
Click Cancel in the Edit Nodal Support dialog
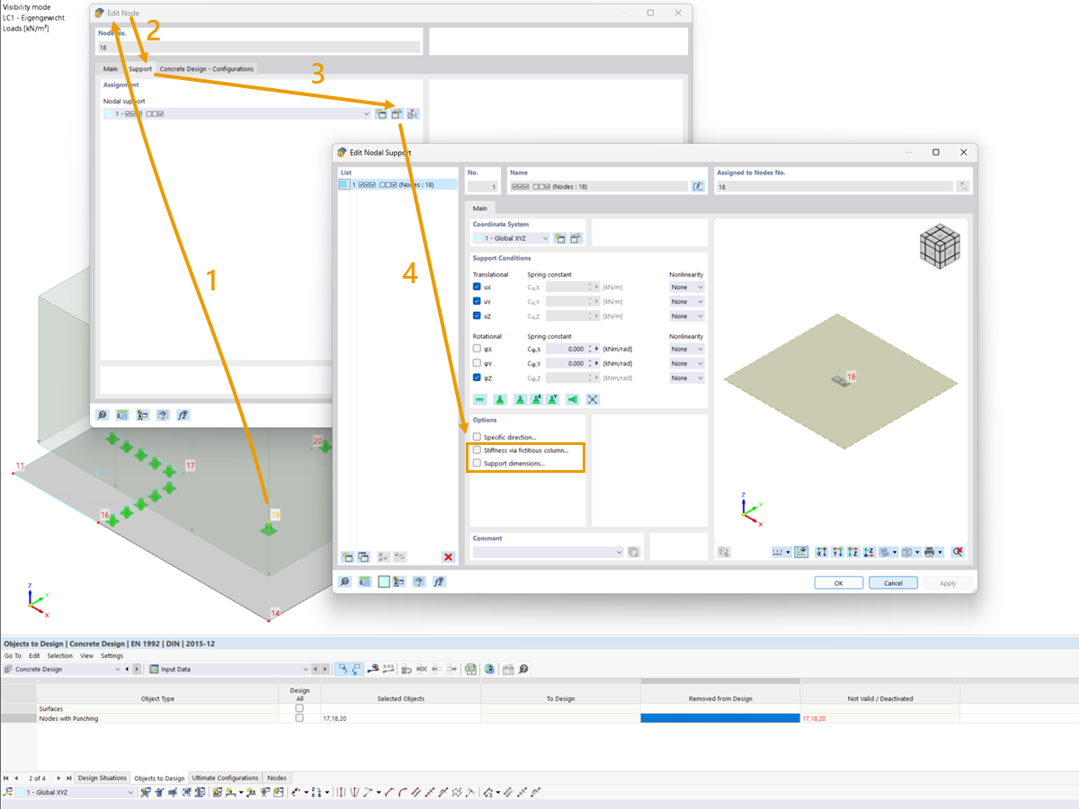pyautogui.click(x=893, y=582)
